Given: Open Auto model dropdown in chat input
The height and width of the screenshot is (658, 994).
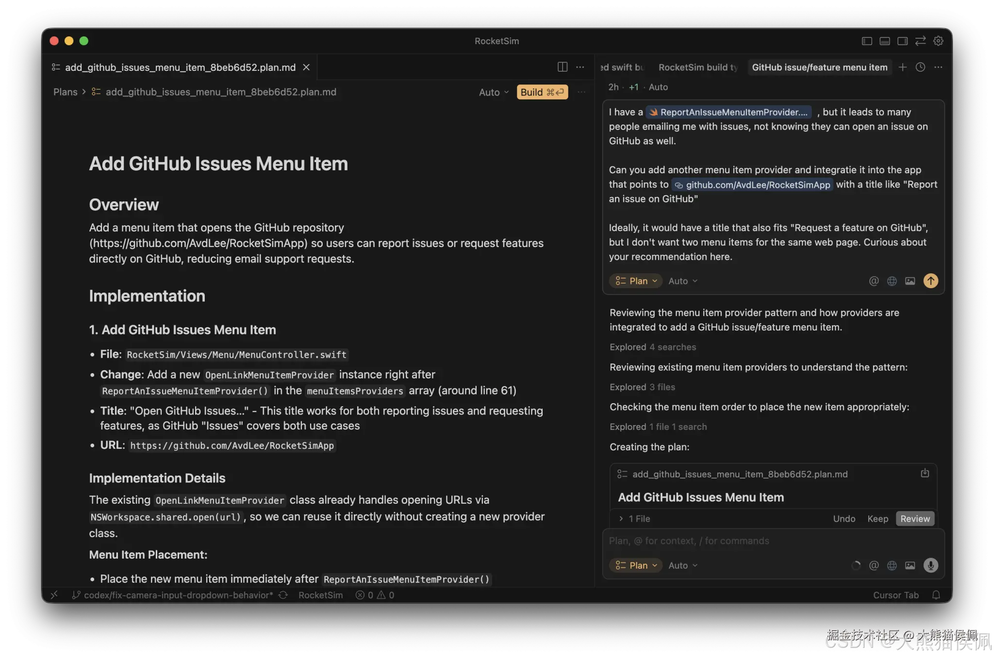Looking at the screenshot, I should click(683, 565).
